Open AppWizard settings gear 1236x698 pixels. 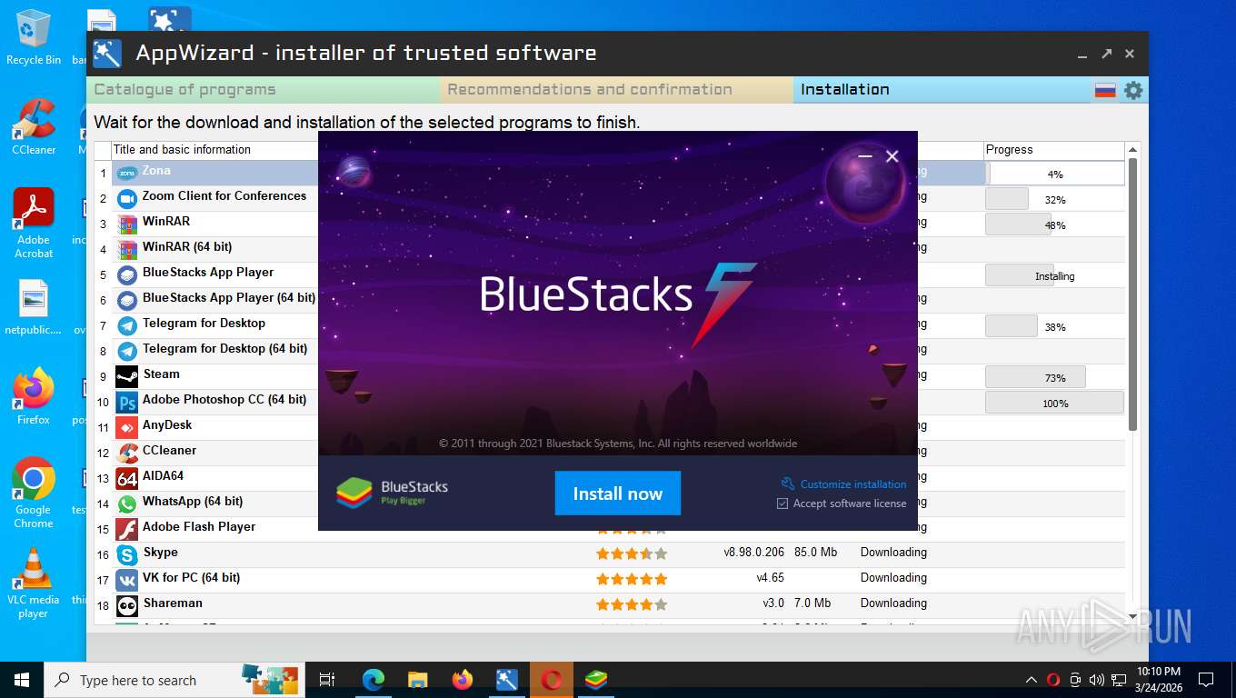point(1133,90)
